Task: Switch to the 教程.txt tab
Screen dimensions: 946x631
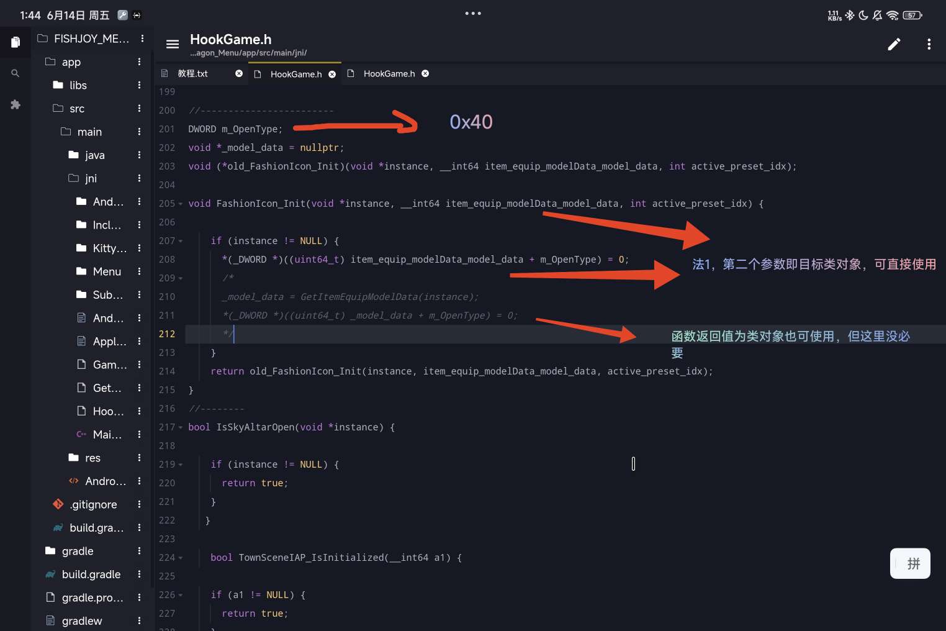Action: [193, 73]
